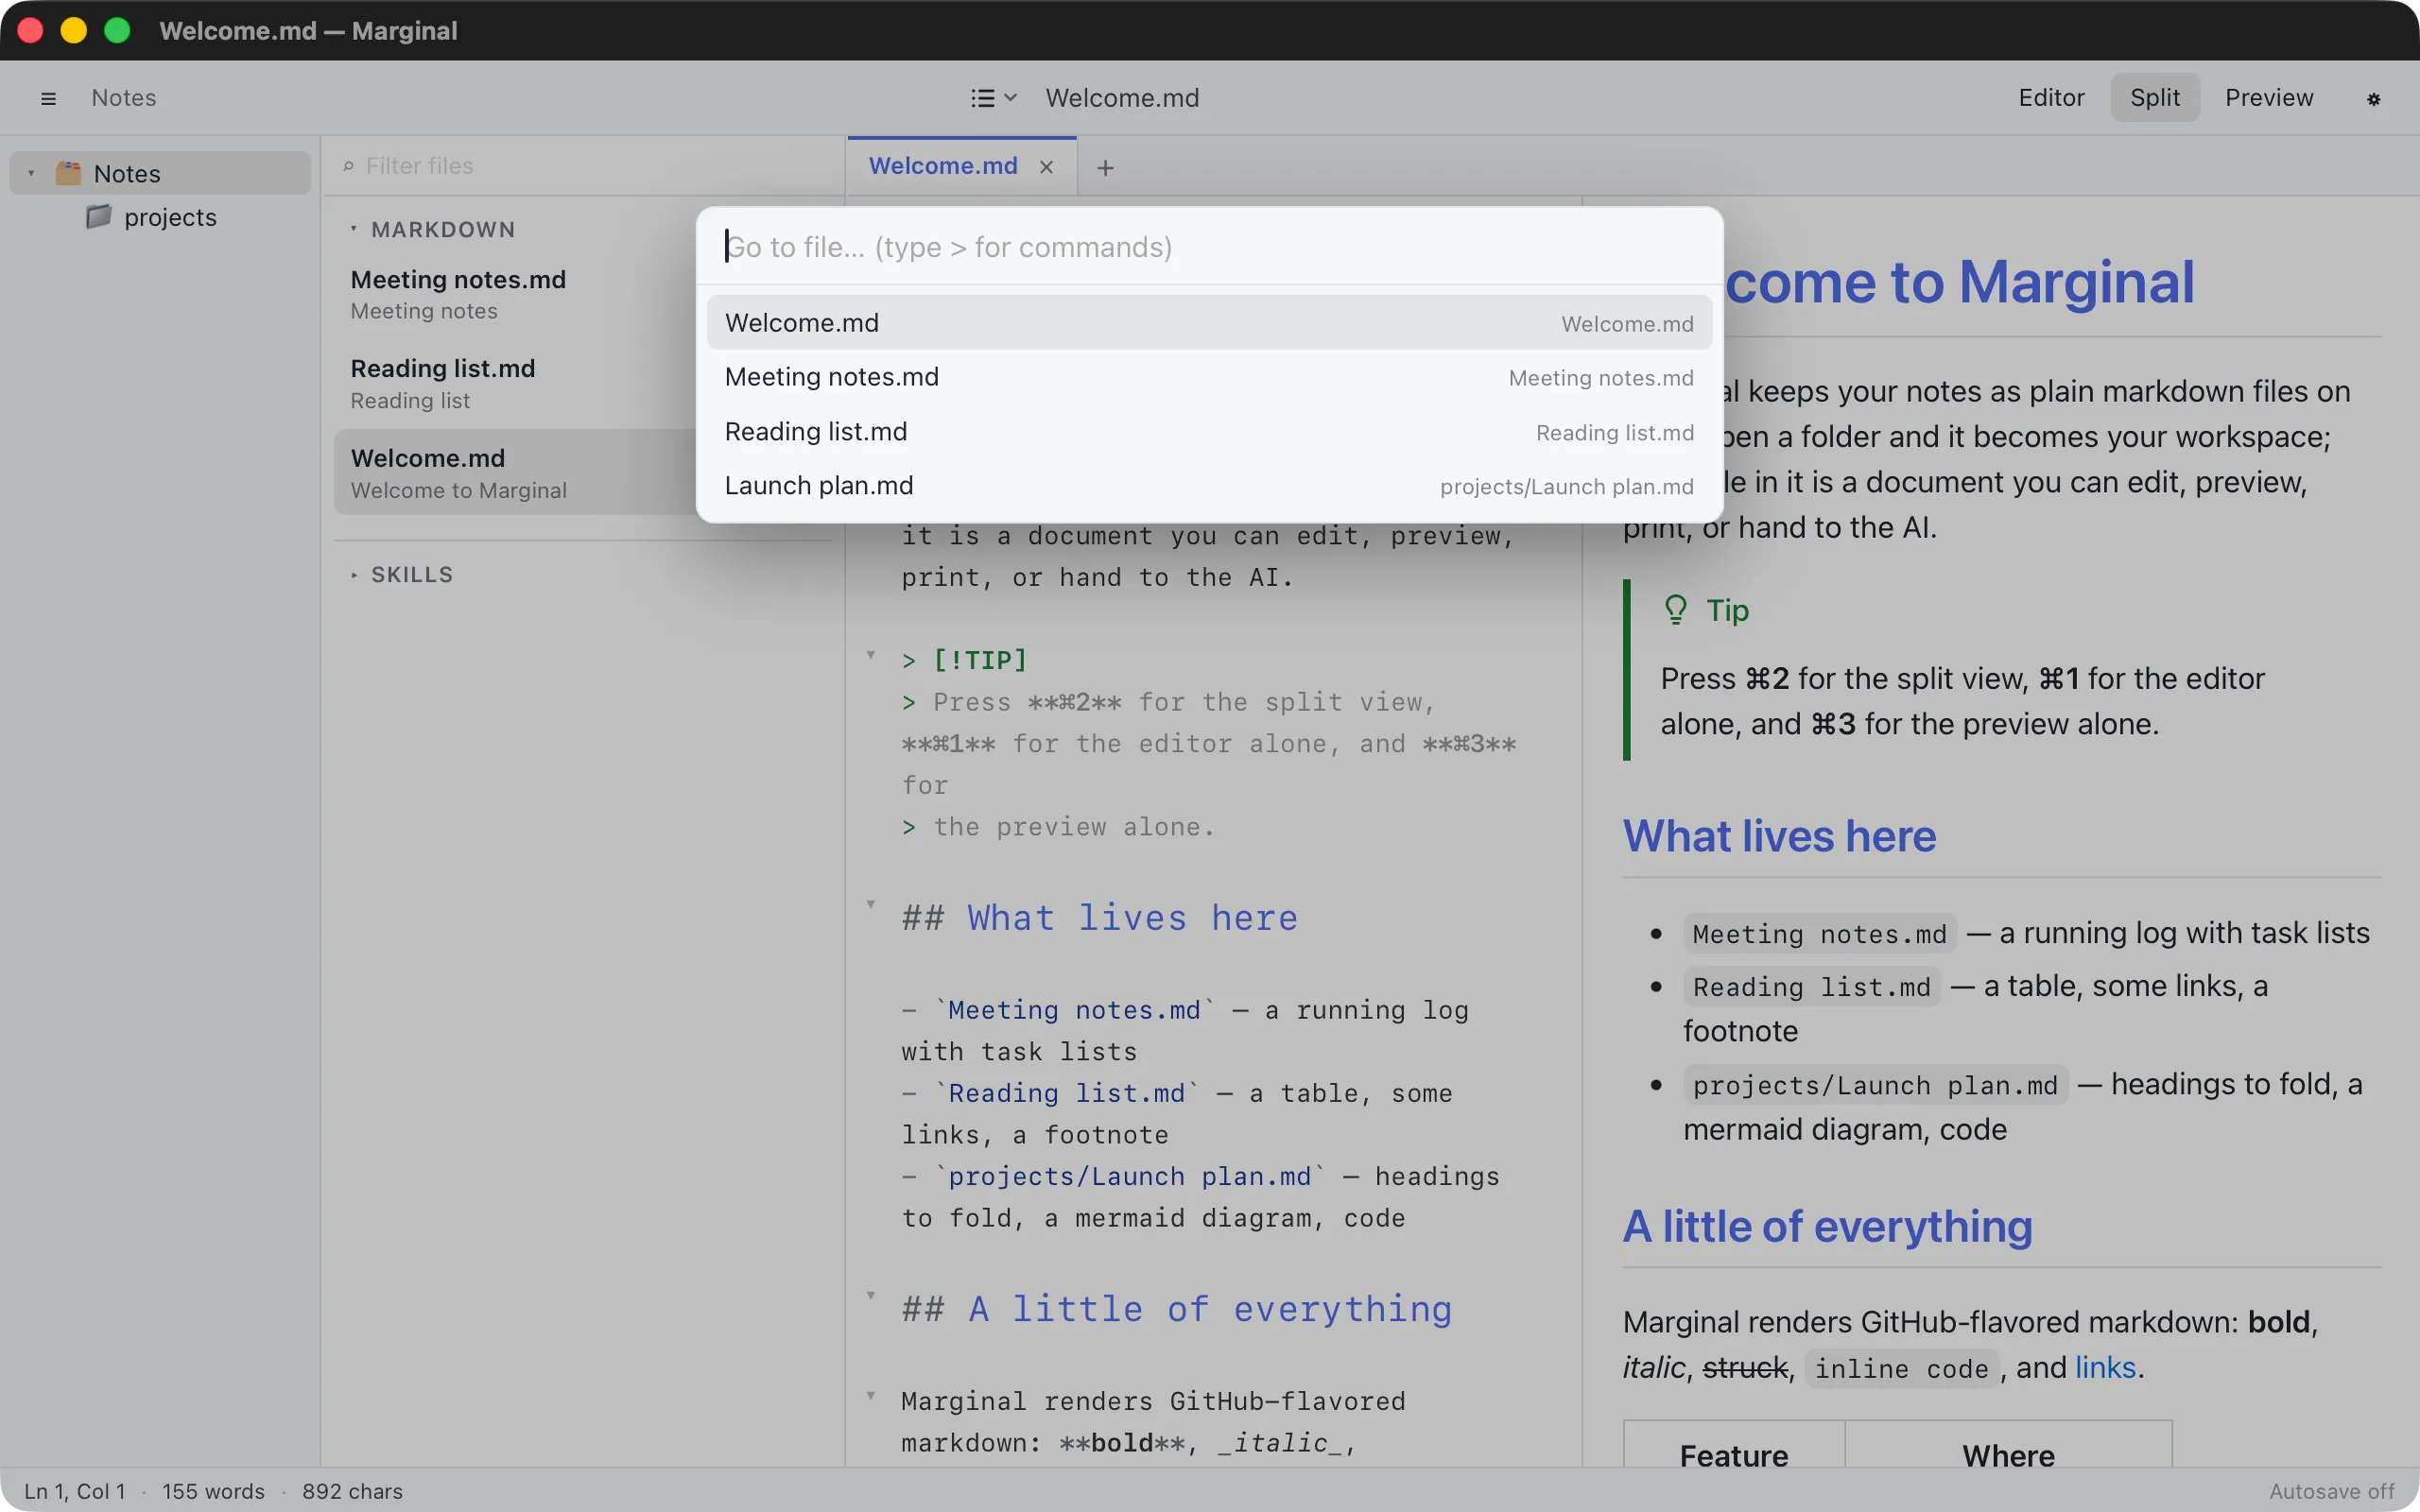Click the Ln 1, Col 1 status entry
Viewport: 2420px width, 1512px height.
(x=75, y=1491)
